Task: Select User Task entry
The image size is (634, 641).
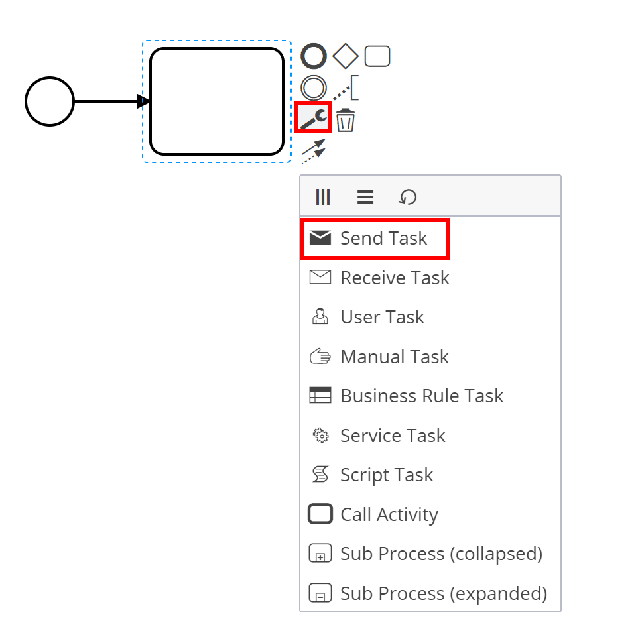Action: pyautogui.click(x=430, y=318)
